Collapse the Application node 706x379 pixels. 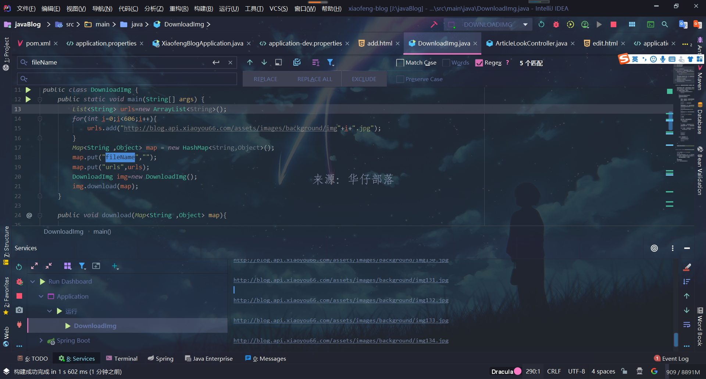click(x=41, y=296)
